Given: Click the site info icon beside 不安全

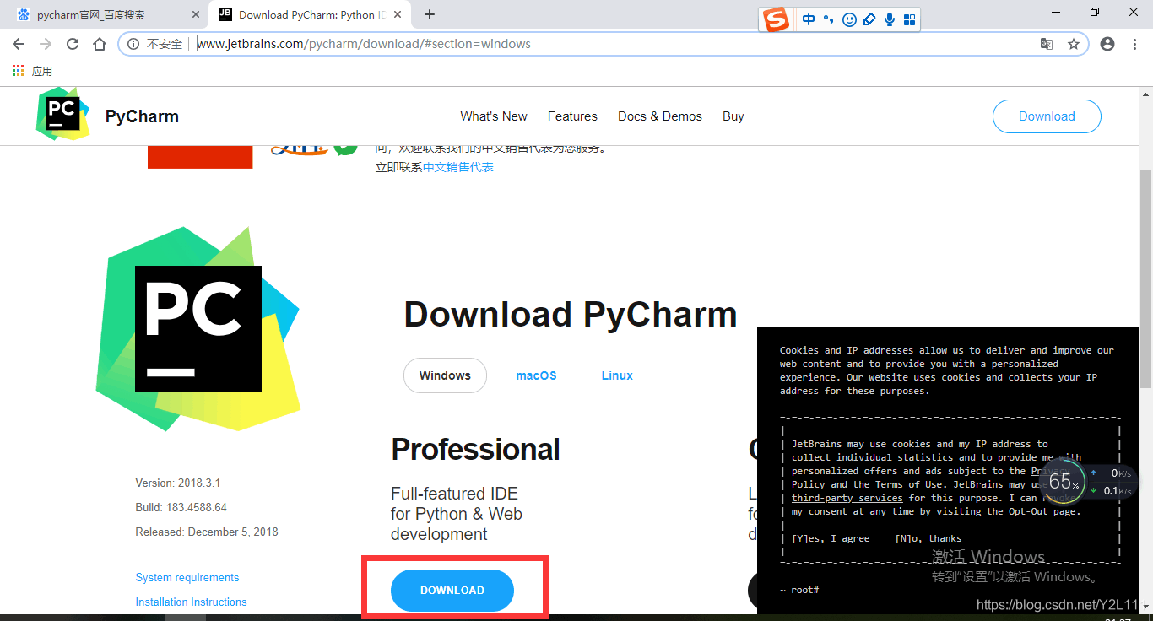Looking at the screenshot, I should tap(133, 44).
